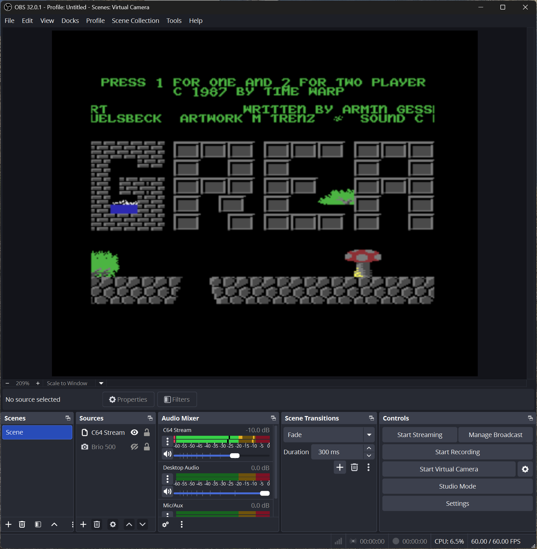Open the Tools menu
537x549 pixels.
coord(174,20)
